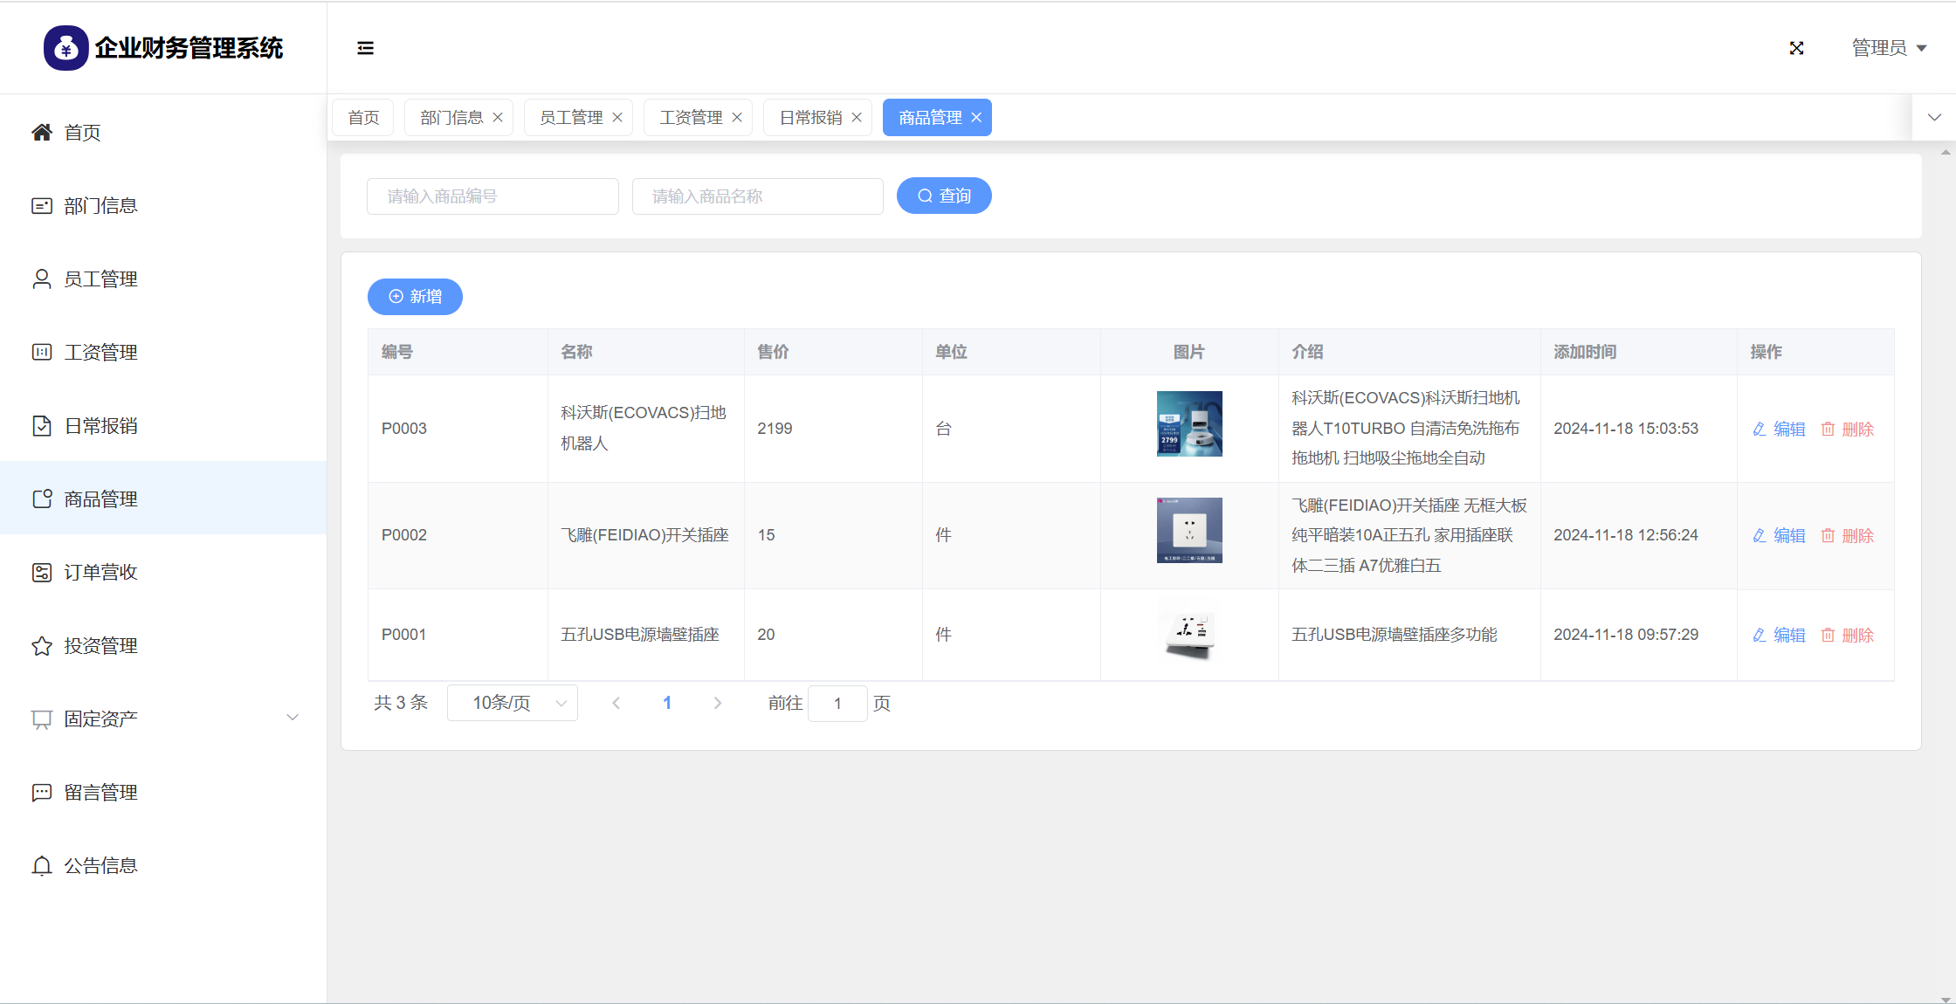The image size is (1956, 1004).
Task: Close the 日常报销 tab
Action: tap(857, 118)
